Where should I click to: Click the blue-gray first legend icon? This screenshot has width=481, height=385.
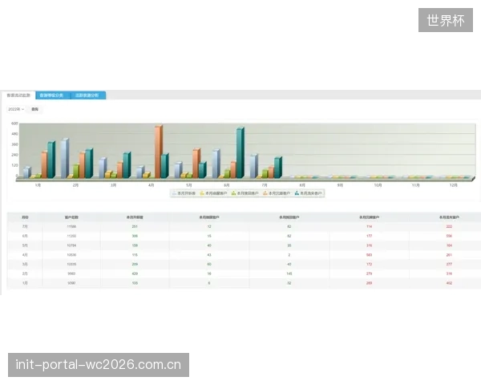174,193
